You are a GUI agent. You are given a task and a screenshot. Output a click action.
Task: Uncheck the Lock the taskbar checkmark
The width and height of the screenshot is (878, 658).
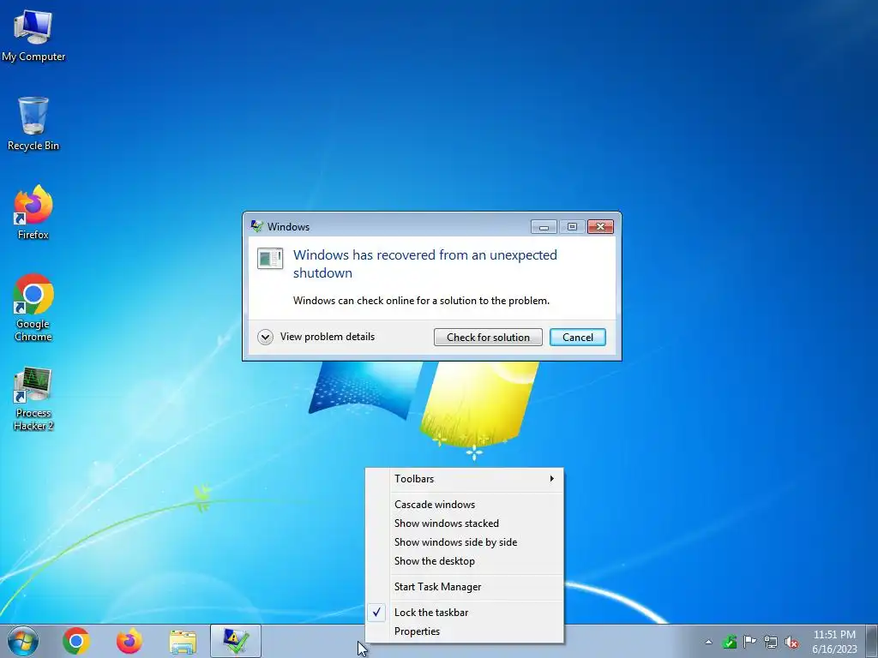tap(377, 612)
